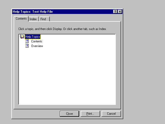Screen dimensions: 165x124
Task: Switch to the Contents tab
Action: coord(21,19)
